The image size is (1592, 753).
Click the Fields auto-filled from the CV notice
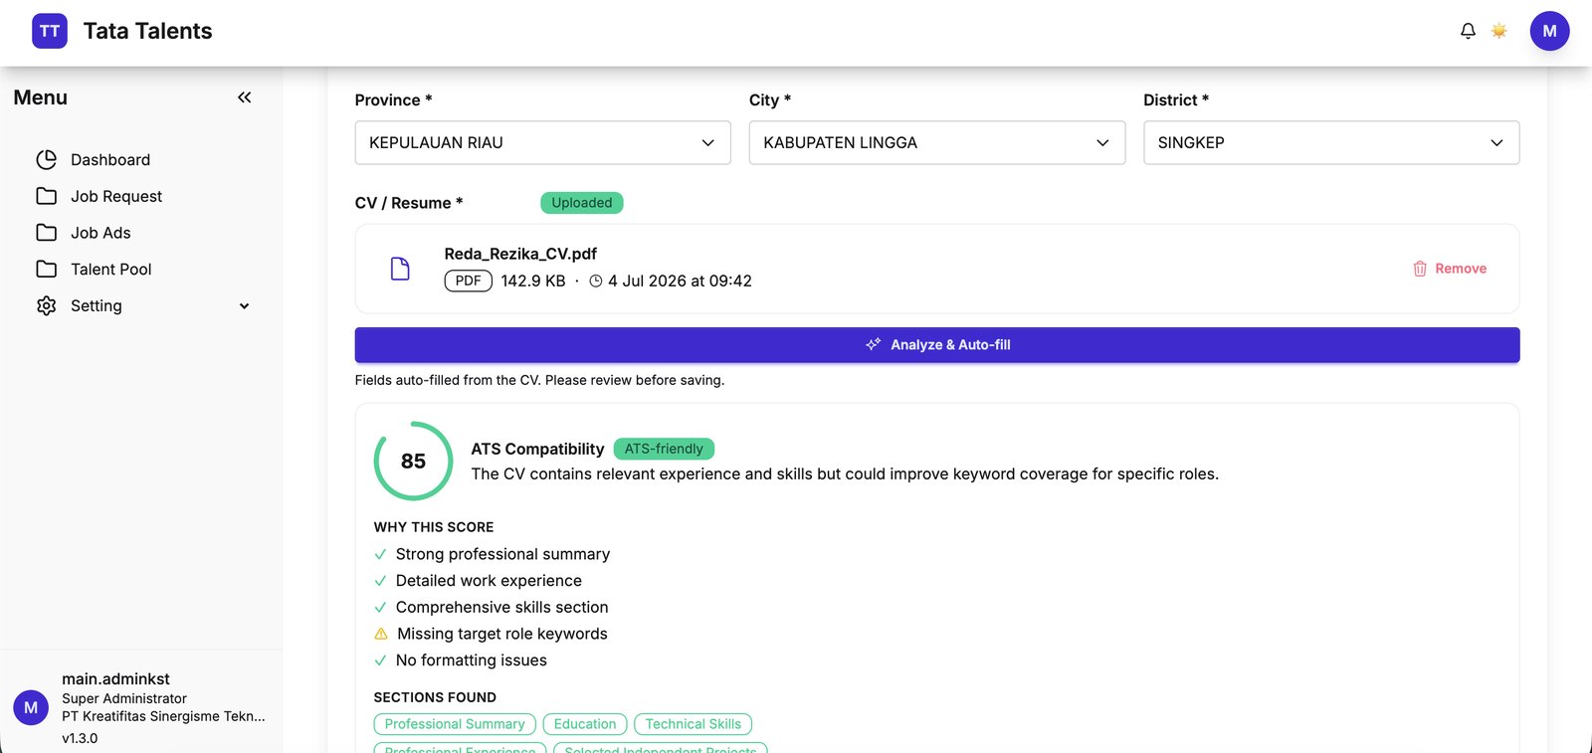click(x=539, y=380)
